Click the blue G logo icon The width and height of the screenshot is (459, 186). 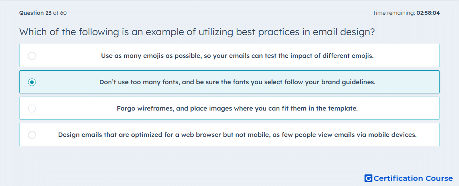(368, 178)
